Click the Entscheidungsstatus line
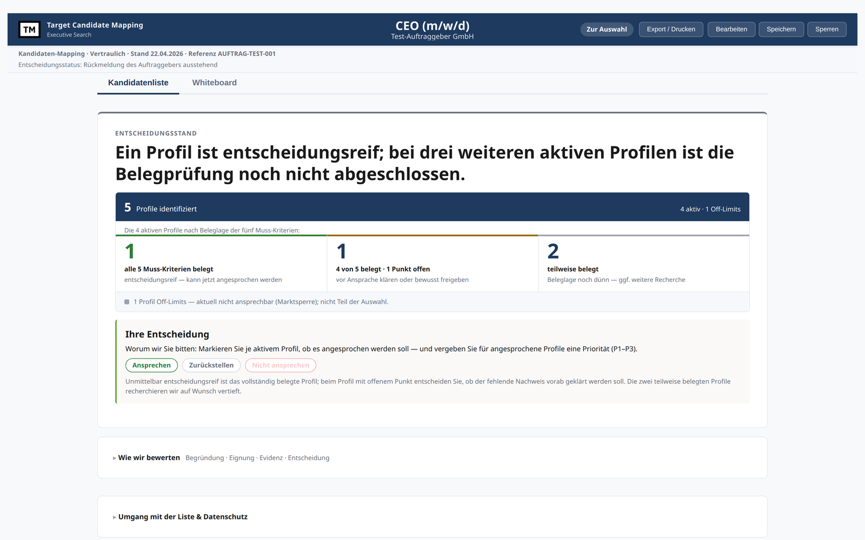The image size is (865, 540). click(118, 65)
